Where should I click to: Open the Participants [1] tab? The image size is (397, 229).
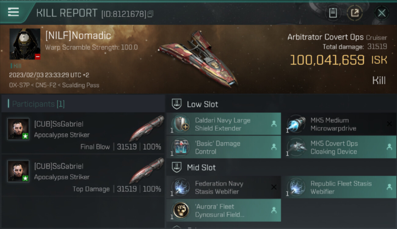click(x=36, y=104)
